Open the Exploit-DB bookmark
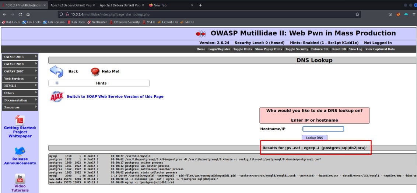The height and width of the screenshot is (193, 417). tap(168, 22)
